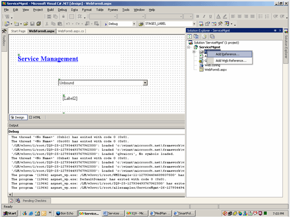Click the Output window horizontal scrollbar
Image resolution: width=290 pixels, height=217 pixels.
click(x=98, y=194)
